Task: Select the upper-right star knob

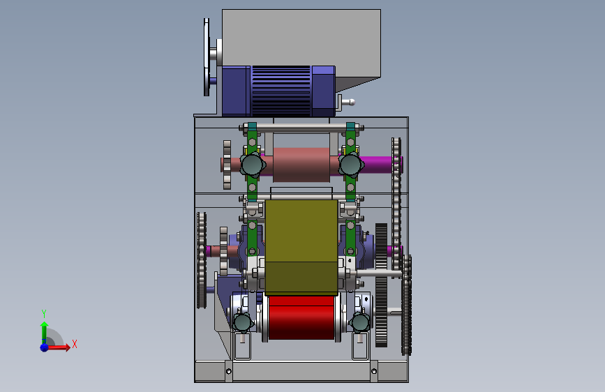Action: 351,165
